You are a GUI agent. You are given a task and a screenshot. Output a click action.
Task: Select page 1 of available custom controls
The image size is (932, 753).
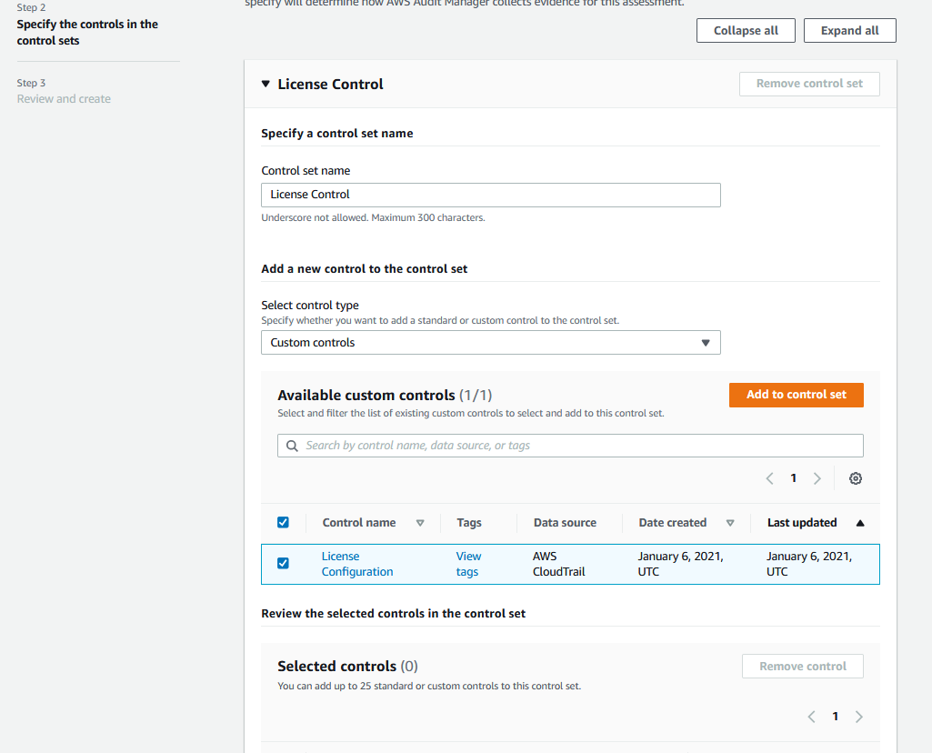794,478
